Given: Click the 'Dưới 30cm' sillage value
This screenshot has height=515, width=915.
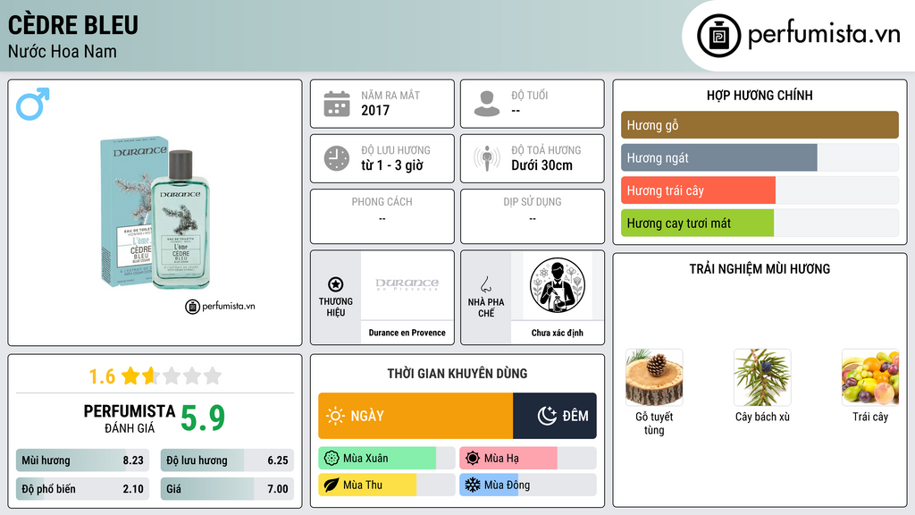Looking at the screenshot, I should pos(542,165).
